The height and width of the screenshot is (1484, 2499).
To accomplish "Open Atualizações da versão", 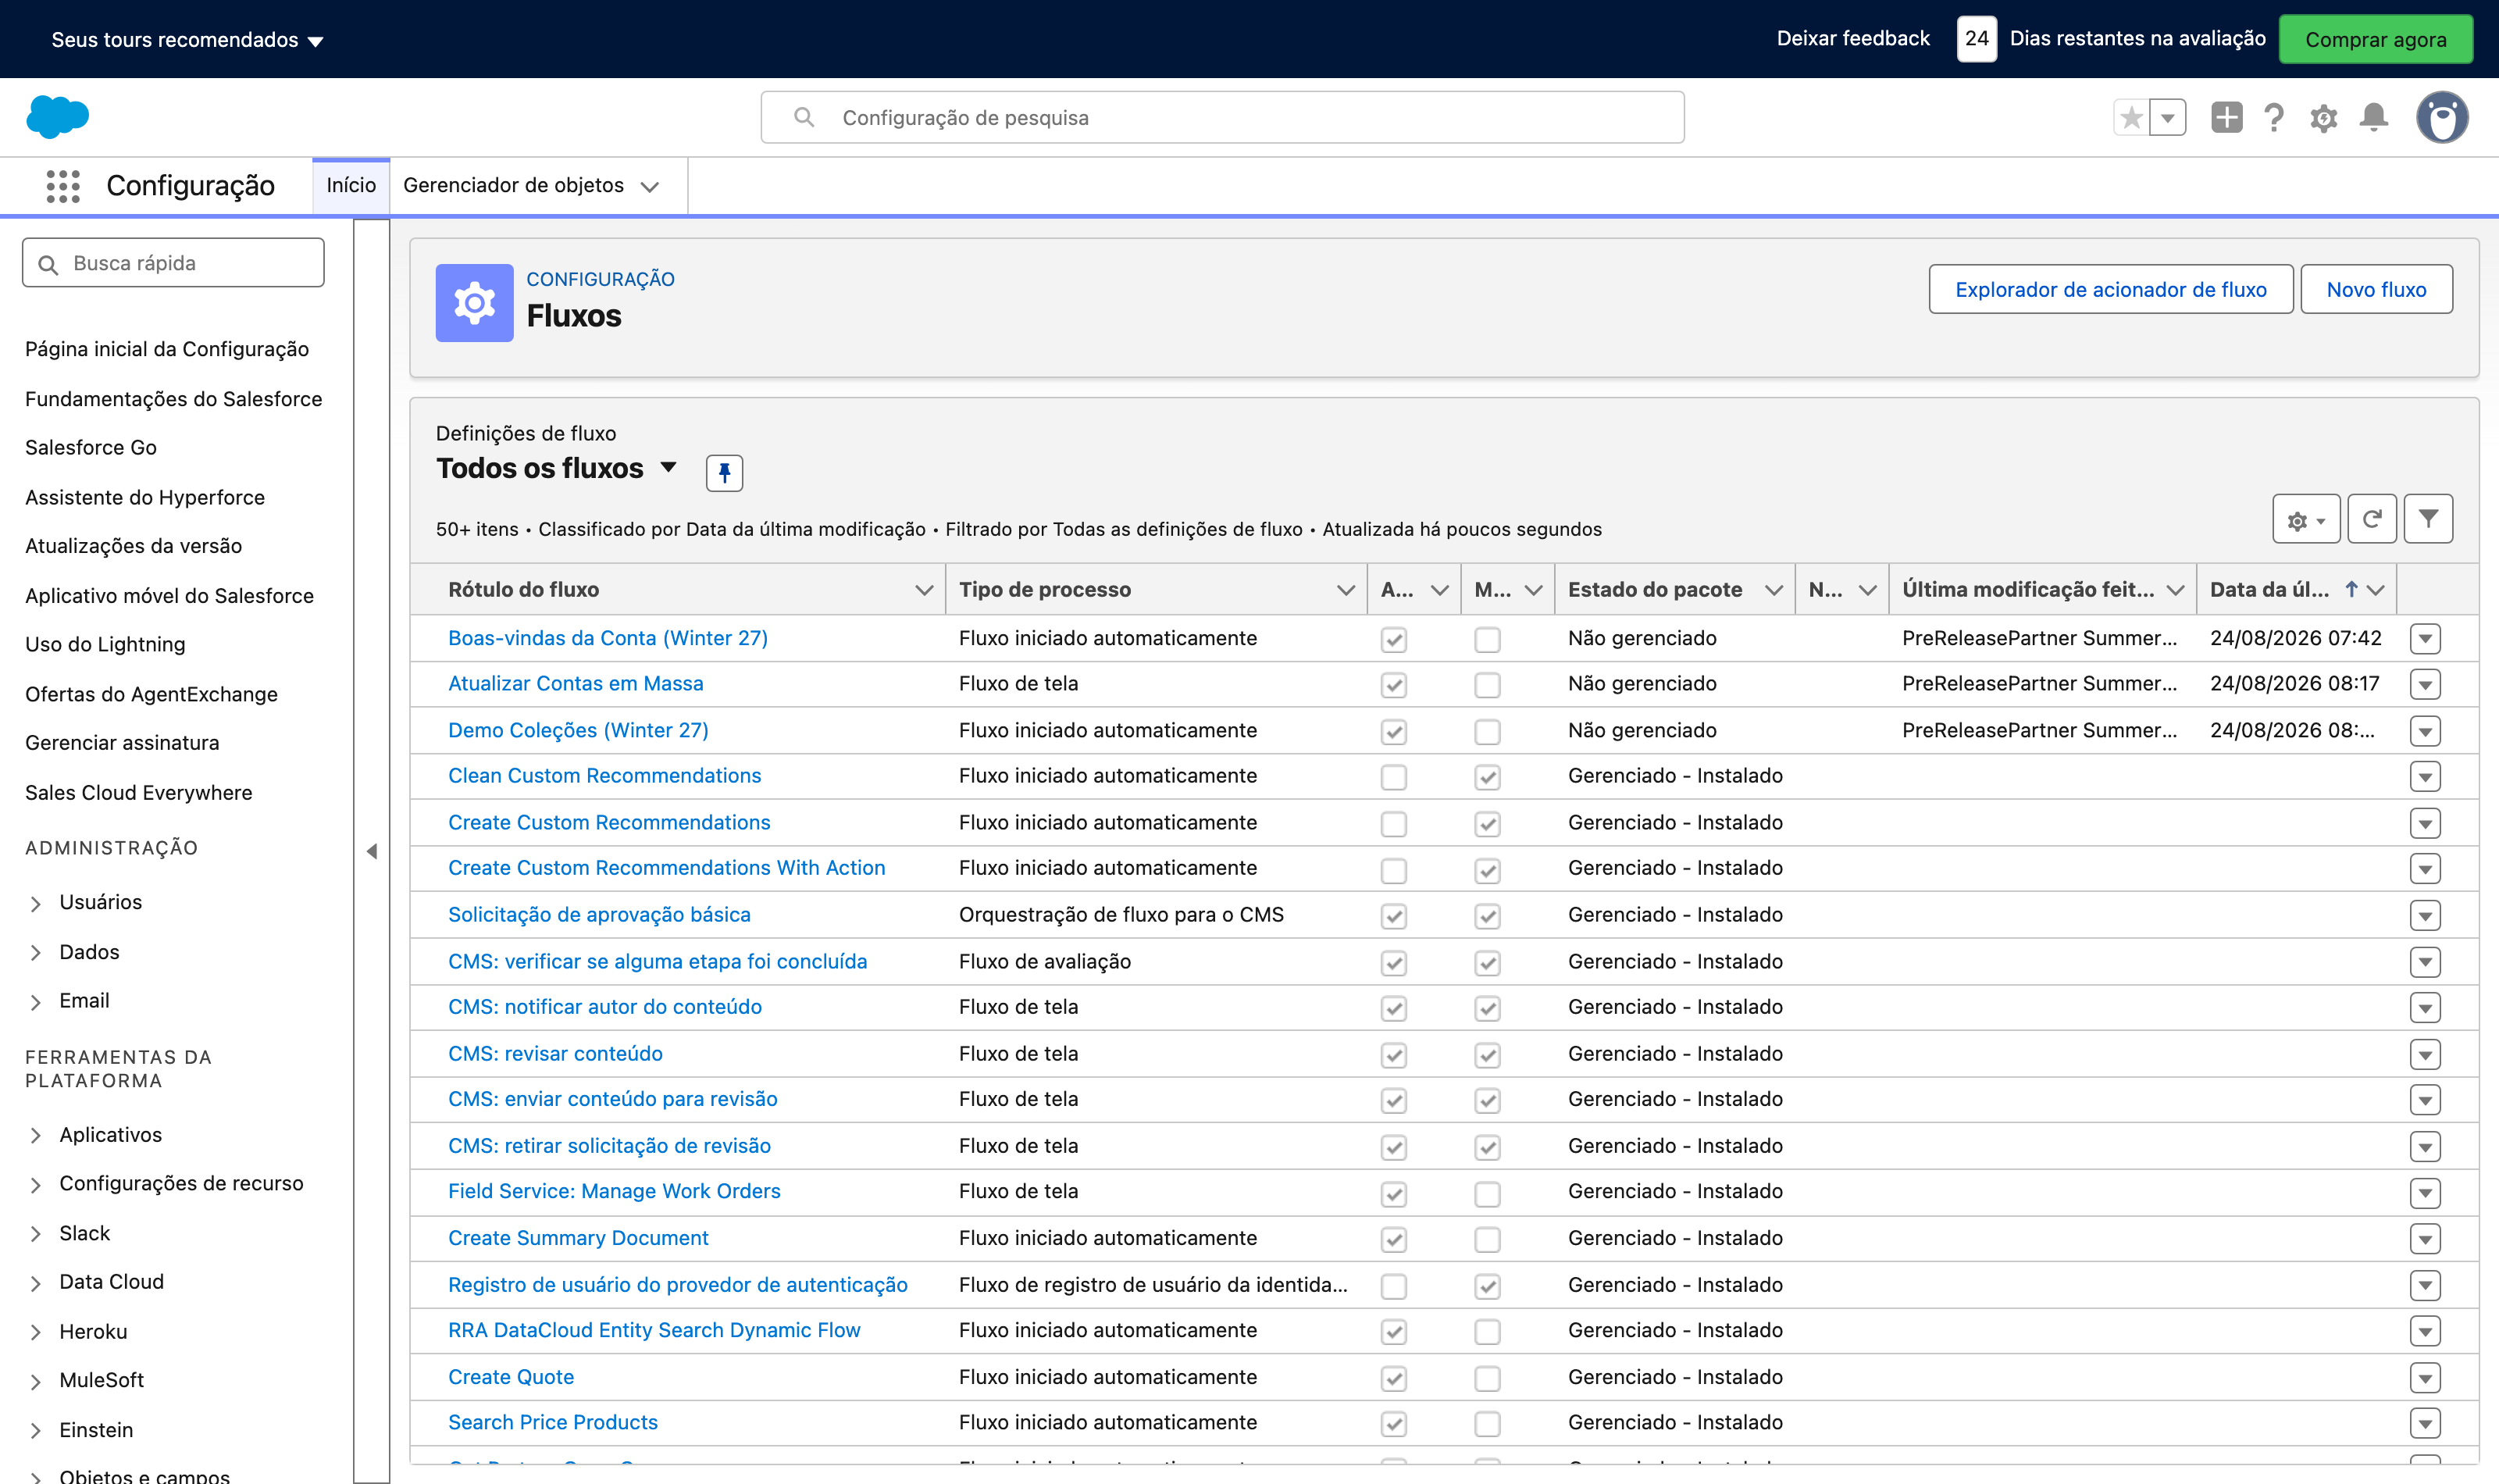I will pyautogui.click(x=134, y=546).
